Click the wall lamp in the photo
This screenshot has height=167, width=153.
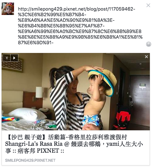pos(39,92)
